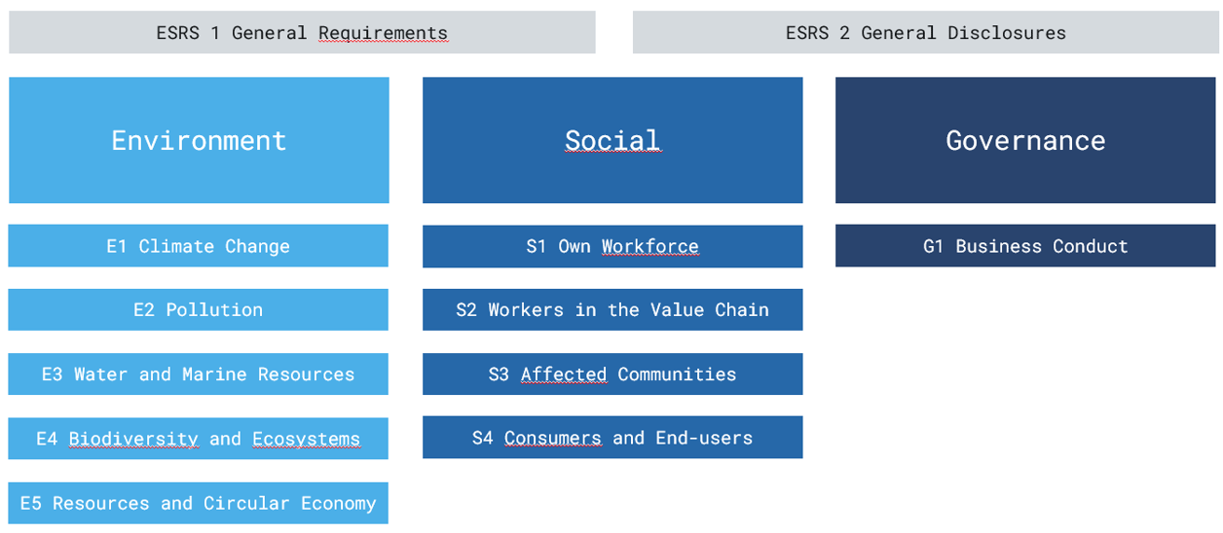
Task: Click the ESRS 1 General Requirements box
Action: click(302, 32)
